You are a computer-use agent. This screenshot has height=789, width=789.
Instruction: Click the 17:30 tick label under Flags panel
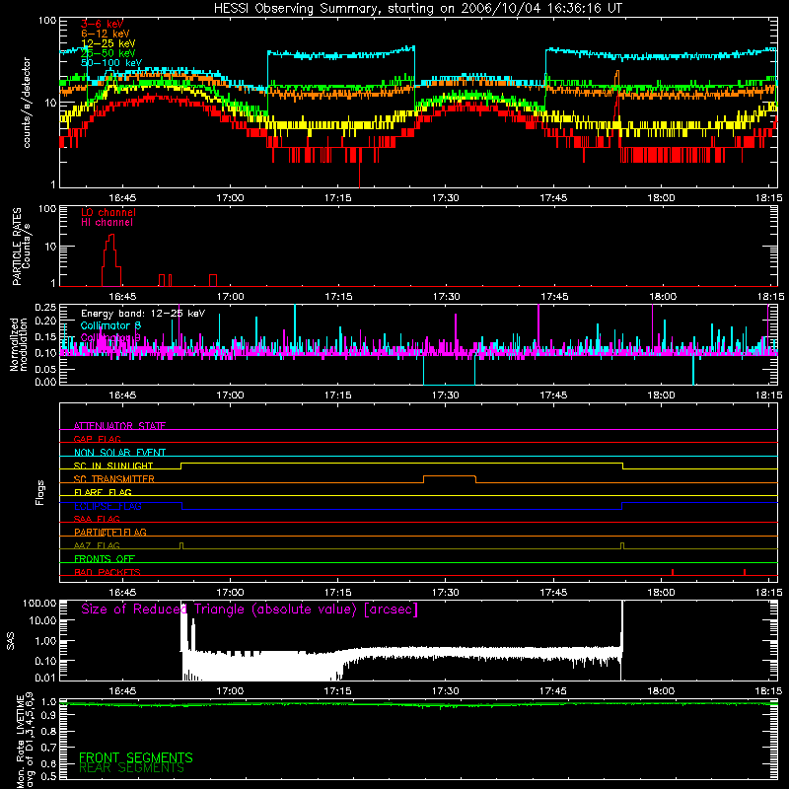(x=446, y=593)
